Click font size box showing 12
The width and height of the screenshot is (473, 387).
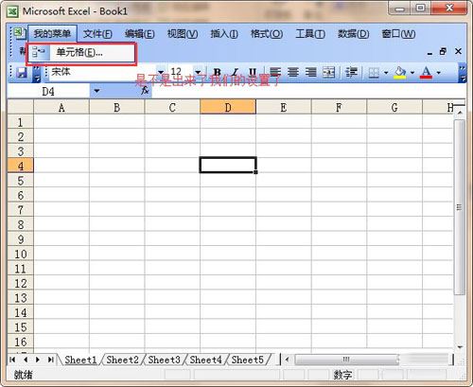click(181, 73)
